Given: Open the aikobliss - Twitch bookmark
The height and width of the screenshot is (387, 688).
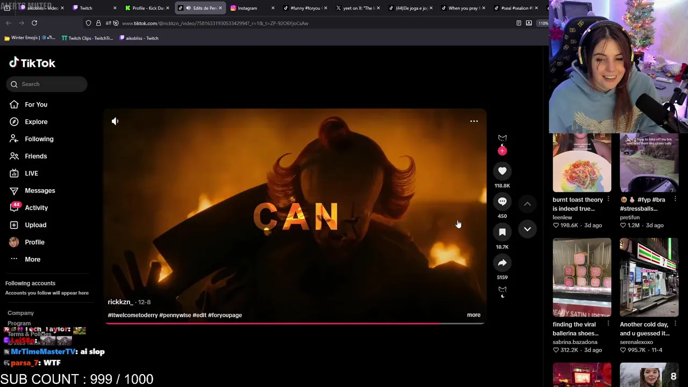Looking at the screenshot, I should pos(139,38).
